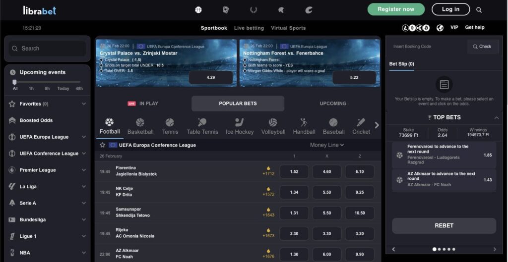This screenshot has width=508, height=262.
Task: Expand the La Liga list
Action: 84,186
